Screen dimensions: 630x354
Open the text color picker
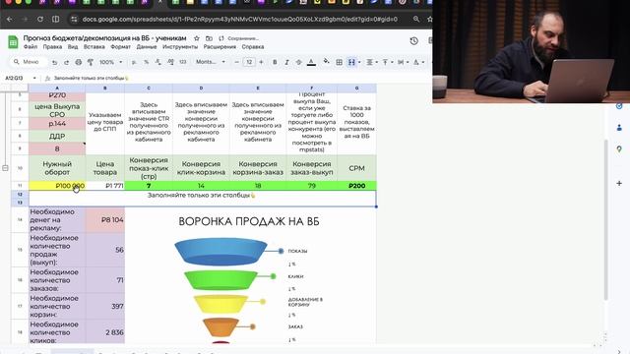click(x=311, y=62)
